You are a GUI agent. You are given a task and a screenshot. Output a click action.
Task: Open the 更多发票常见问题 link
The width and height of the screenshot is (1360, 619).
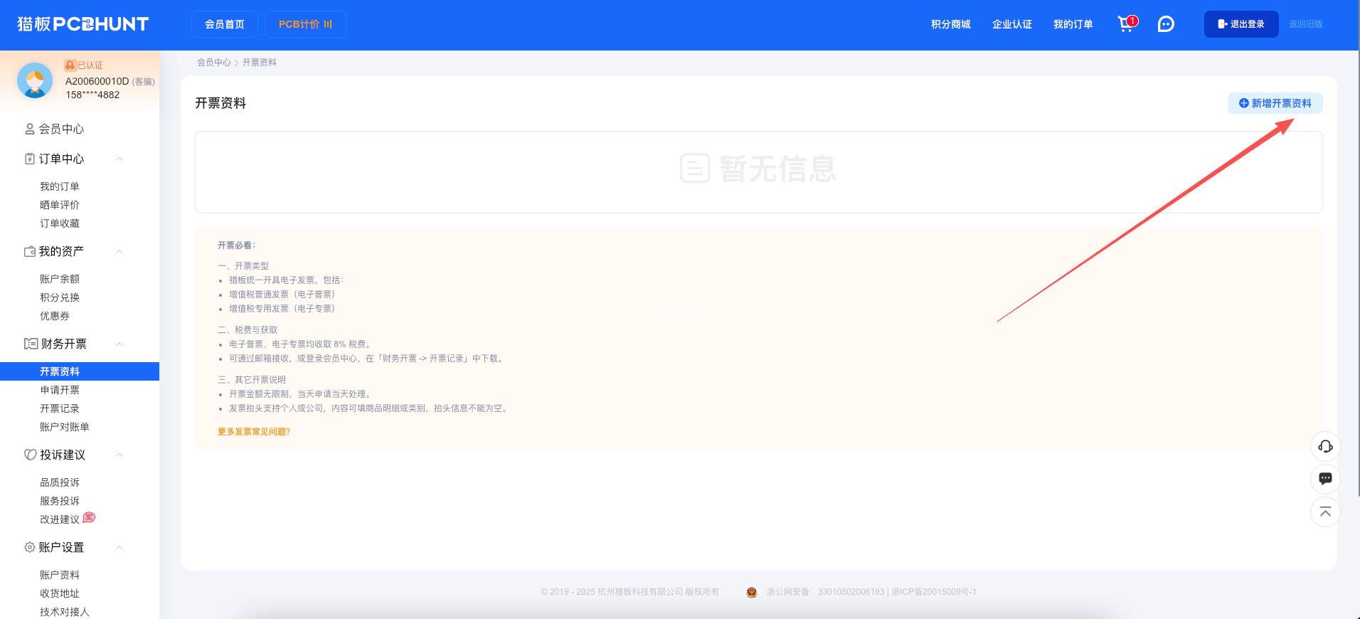coord(254,432)
